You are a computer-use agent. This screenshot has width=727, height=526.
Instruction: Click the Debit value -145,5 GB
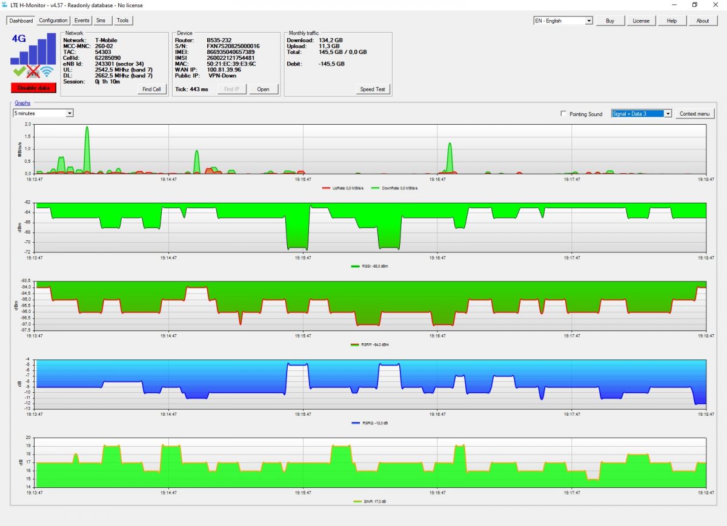point(332,64)
